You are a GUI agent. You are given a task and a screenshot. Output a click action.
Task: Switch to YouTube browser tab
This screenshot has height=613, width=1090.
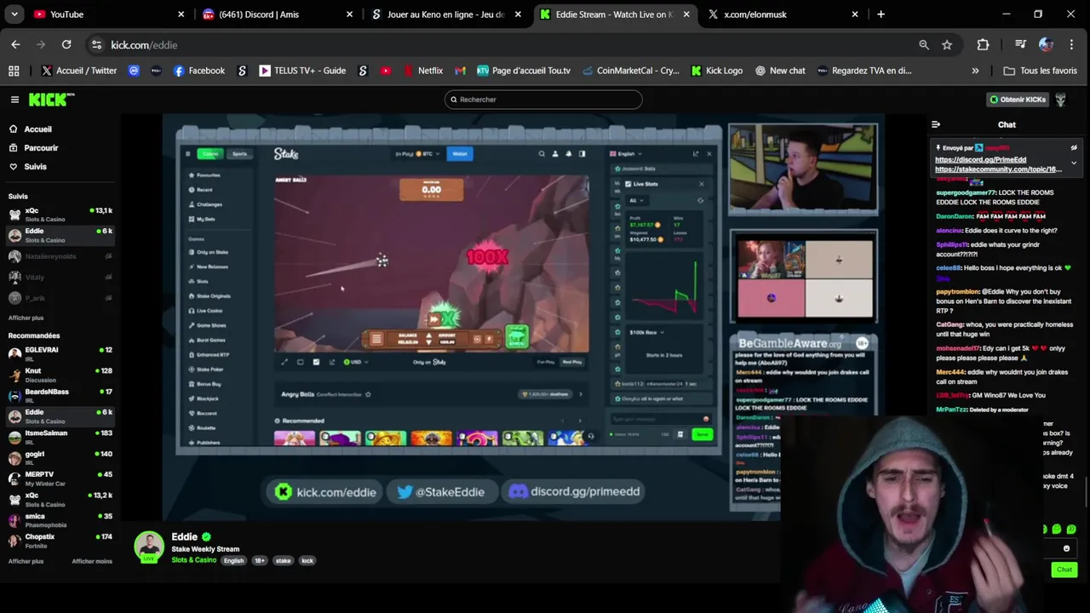108,14
